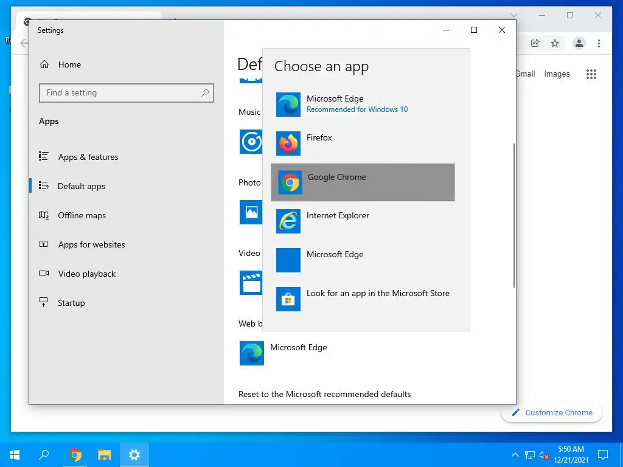Click Recommended for Windows 10 text
This screenshot has width=623, height=467.
pyautogui.click(x=357, y=109)
